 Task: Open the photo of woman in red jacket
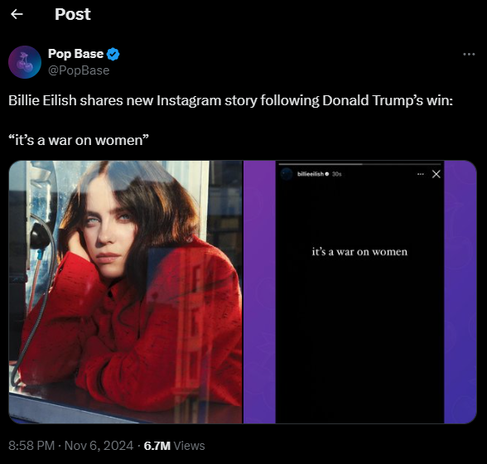(x=125, y=292)
